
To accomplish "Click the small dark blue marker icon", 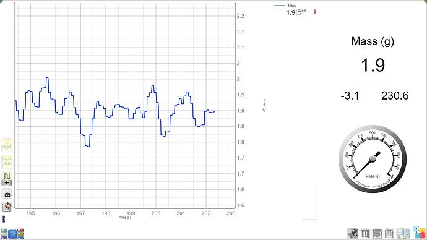I will pyautogui.click(x=4, y=219).
